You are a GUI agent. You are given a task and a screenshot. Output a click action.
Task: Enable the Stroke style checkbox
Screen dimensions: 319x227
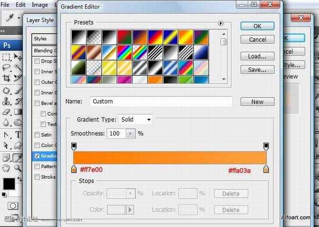pyautogui.click(x=37, y=177)
